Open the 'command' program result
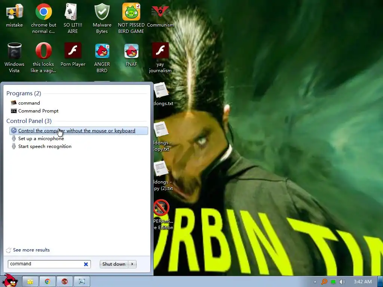Image resolution: width=383 pixels, height=287 pixels. (x=29, y=103)
